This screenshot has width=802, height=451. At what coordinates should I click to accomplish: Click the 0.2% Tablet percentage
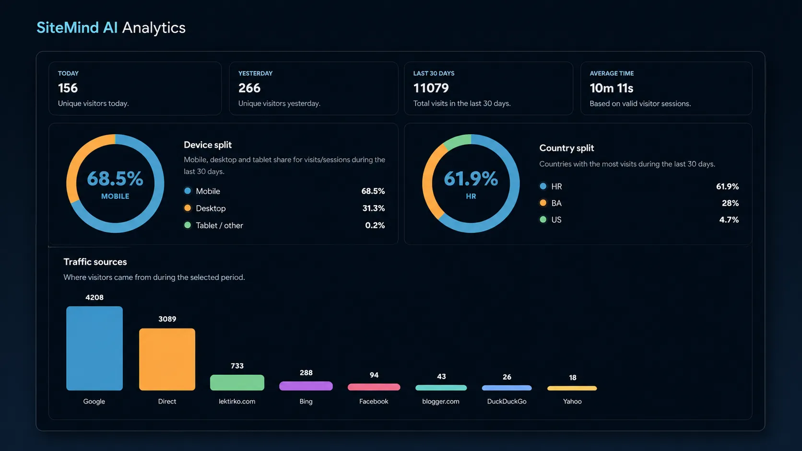[x=375, y=225]
